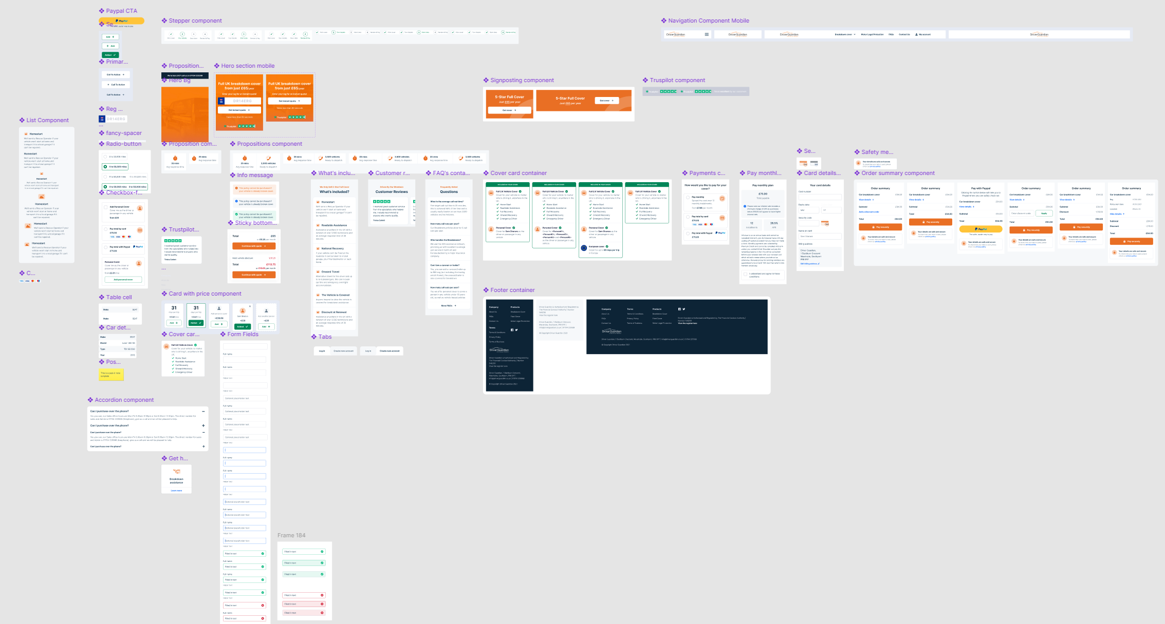The height and width of the screenshot is (624, 1165).
Task: Click the 'Apply' discount button in Order summary
Action: 1044,213
